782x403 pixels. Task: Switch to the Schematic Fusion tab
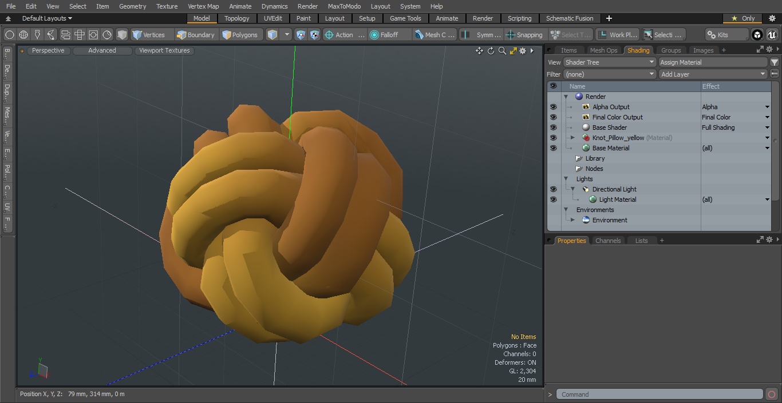[x=570, y=18]
